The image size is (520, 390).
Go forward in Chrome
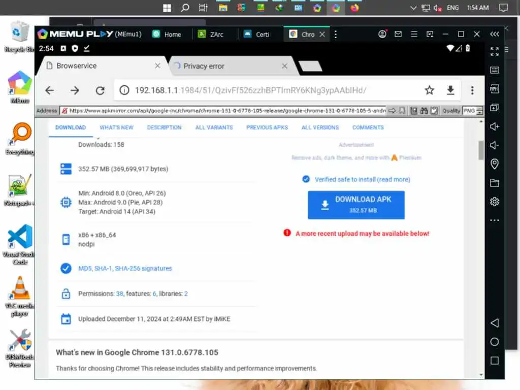pyautogui.click(x=75, y=90)
